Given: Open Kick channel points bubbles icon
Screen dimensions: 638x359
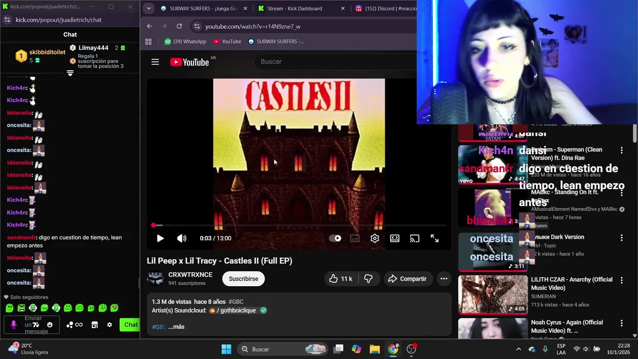Looking at the screenshot, I should coord(70,325).
